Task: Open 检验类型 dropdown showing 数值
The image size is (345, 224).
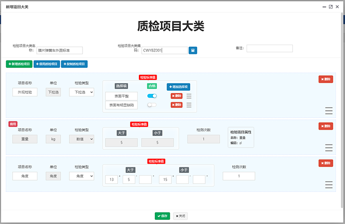Action: point(82,139)
